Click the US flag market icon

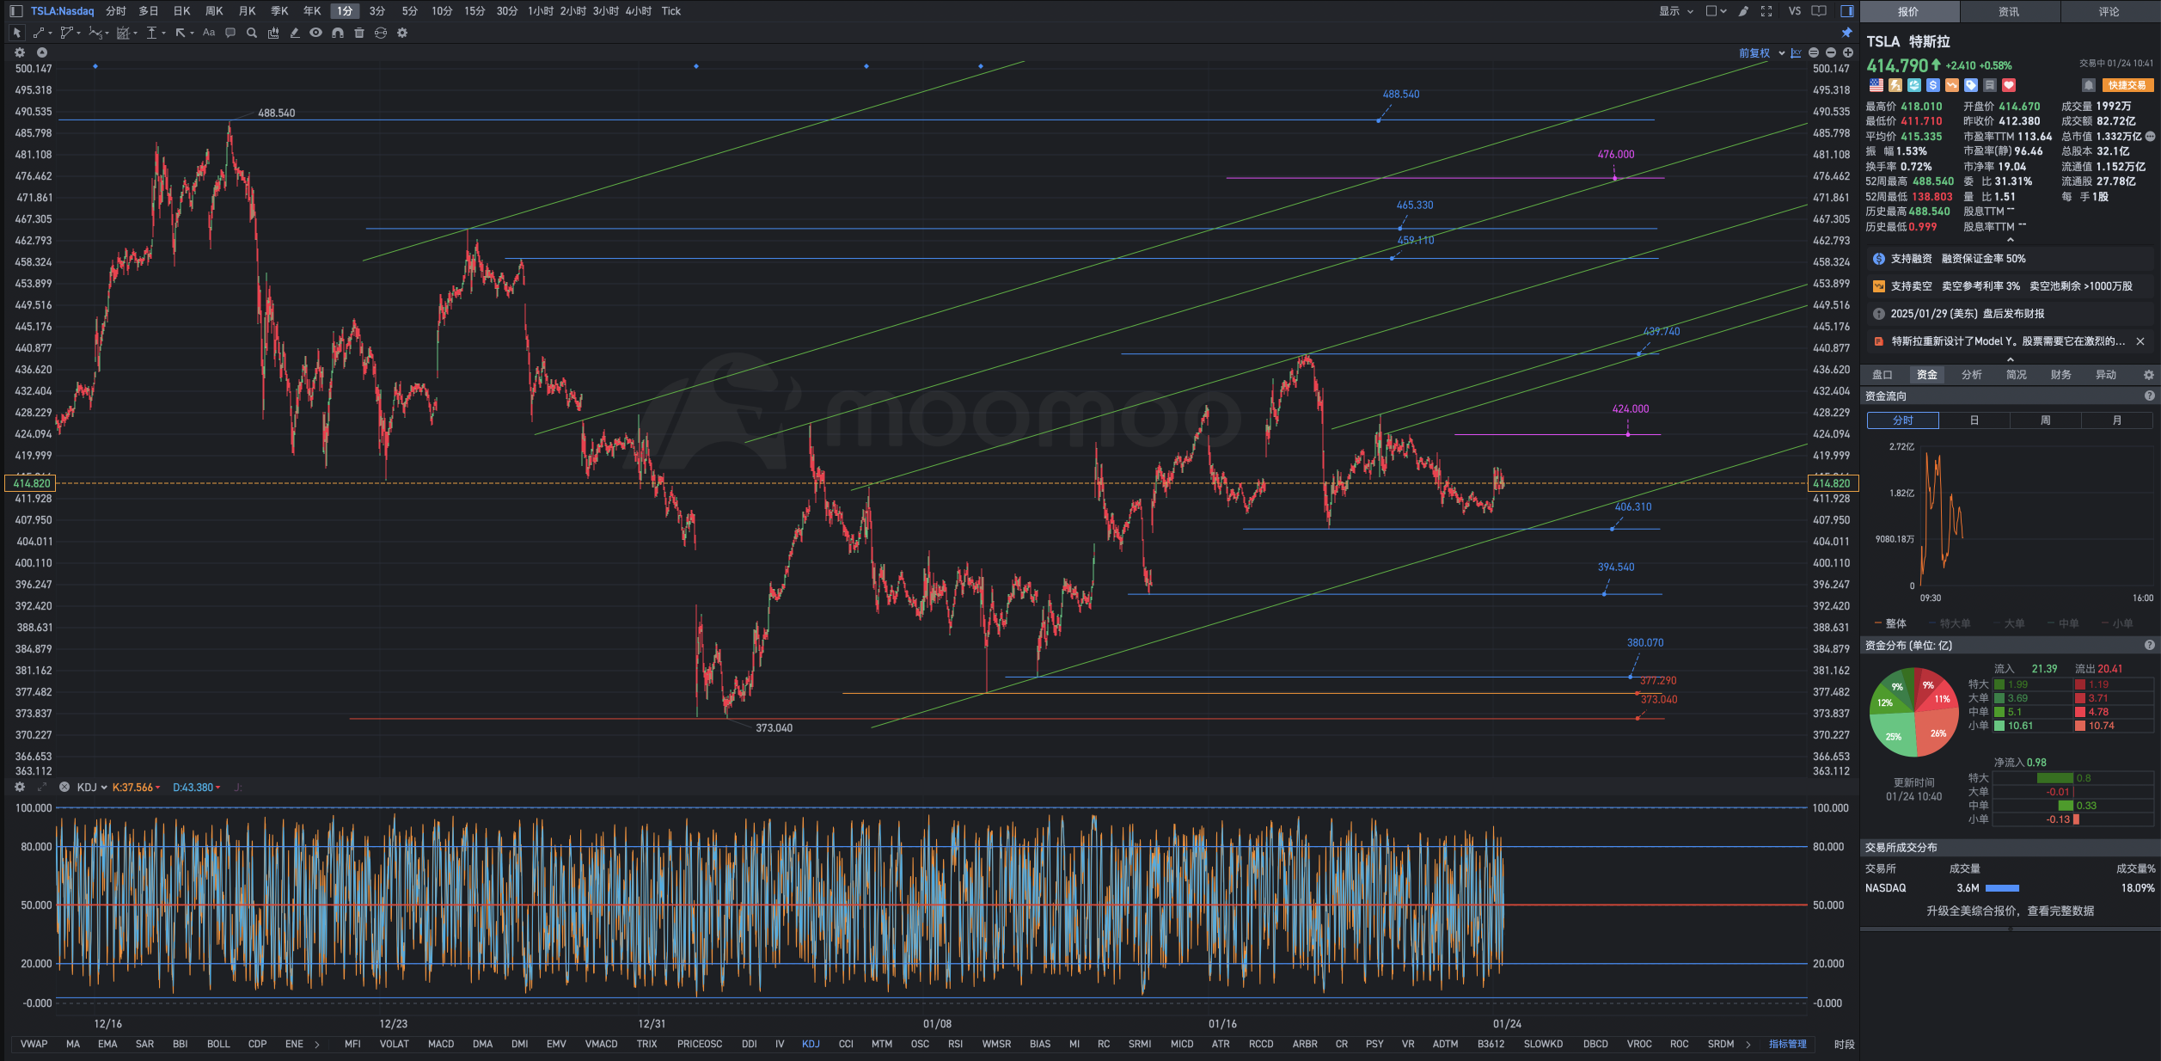point(1876,85)
